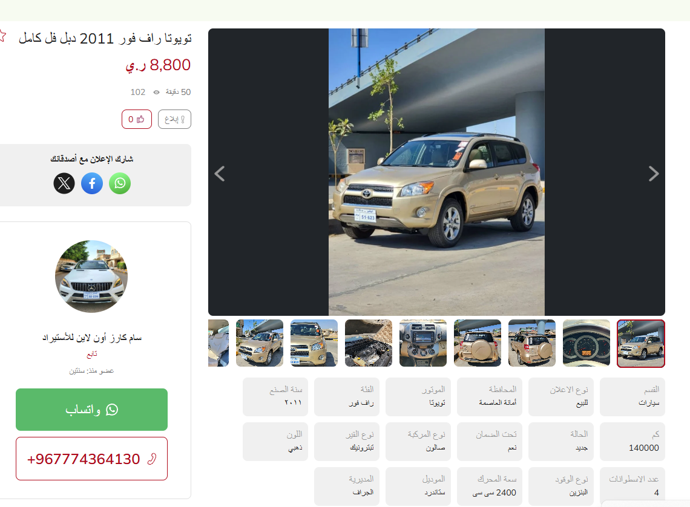690x507 pixels.
Task: Share the ad on Facebook icon
Action: 92,183
